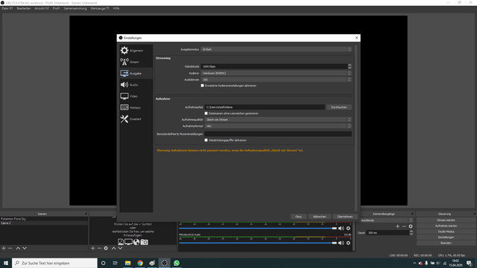
Task: Open the Kodierer dropdown
Action: pyautogui.click(x=276, y=73)
